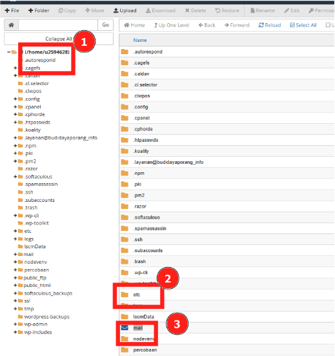Viewport: 335px width, 356px height.
Task: Select the .pki row in file list
Action: coord(227,184)
